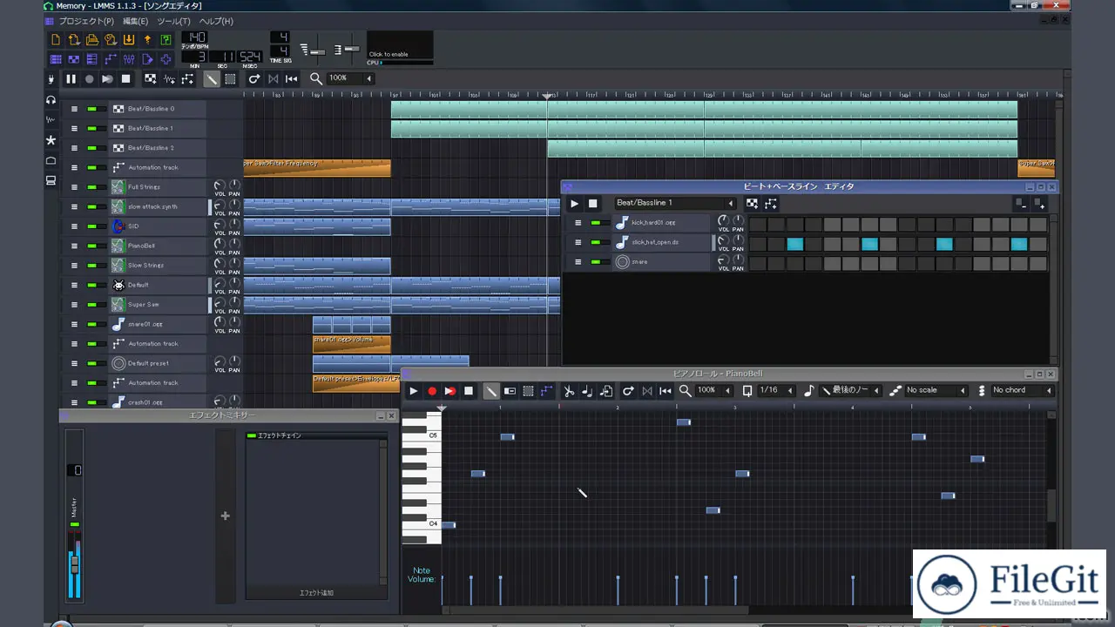
Task: Open the No chord dropdown in Piano Roll
Action: (x=1023, y=390)
